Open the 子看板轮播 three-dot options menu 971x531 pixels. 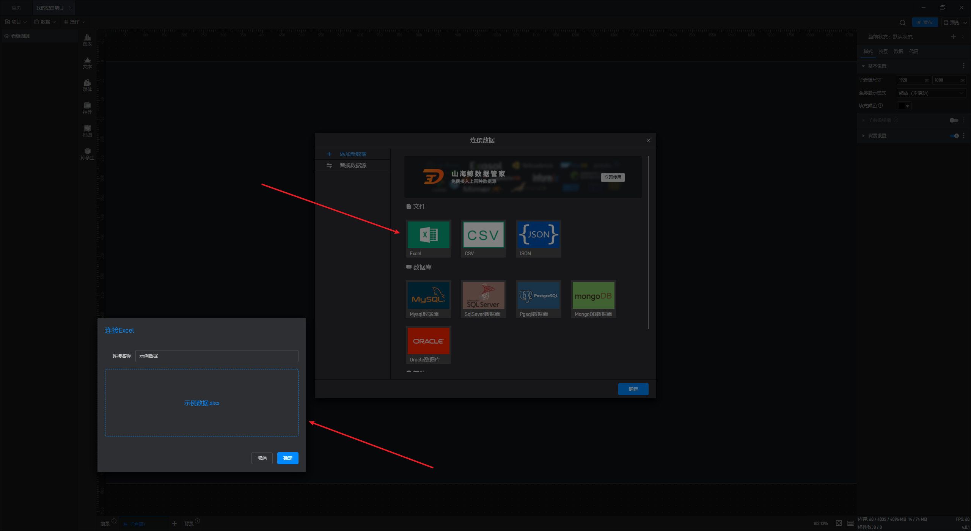click(x=964, y=120)
